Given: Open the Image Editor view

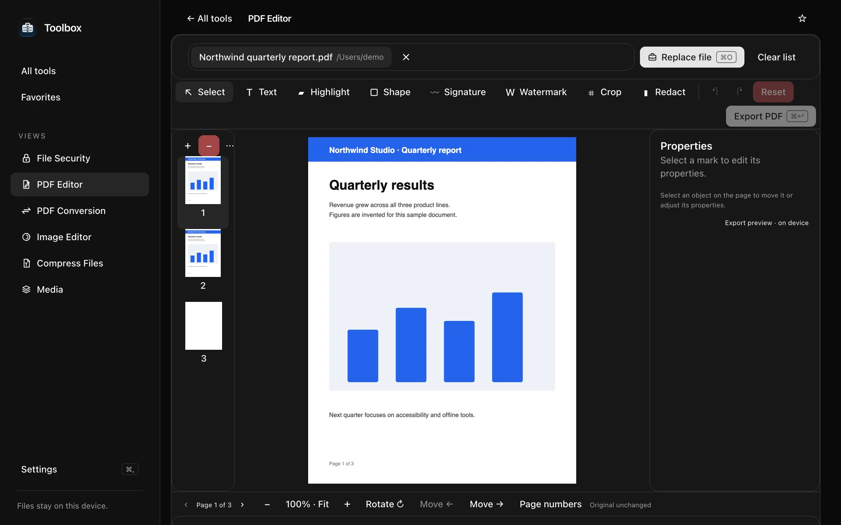Looking at the screenshot, I should tap(80, 237).
